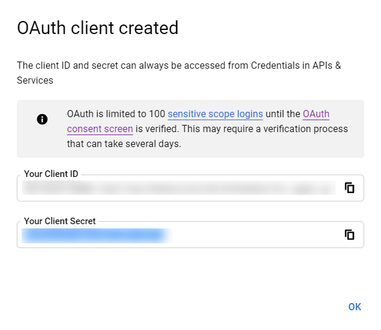Click the highlighted Client Secret value
The image size is (381, 330).
(x=93, y=235)
